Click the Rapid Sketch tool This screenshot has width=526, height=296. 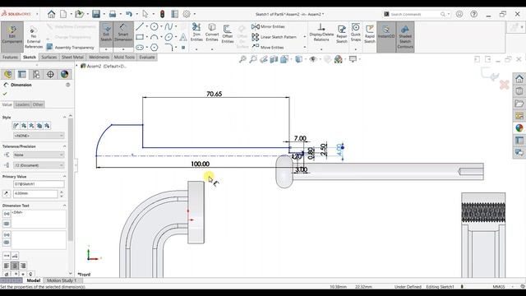point(370,34)
